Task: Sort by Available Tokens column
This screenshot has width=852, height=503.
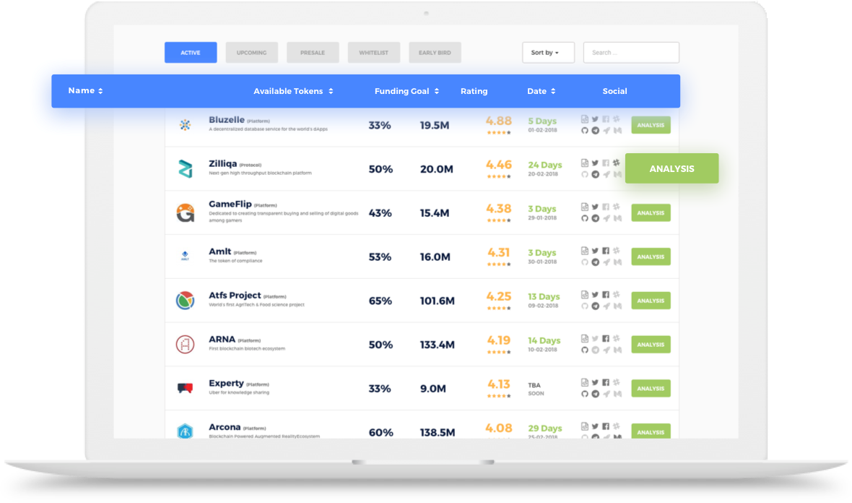Action: [293, 91]
